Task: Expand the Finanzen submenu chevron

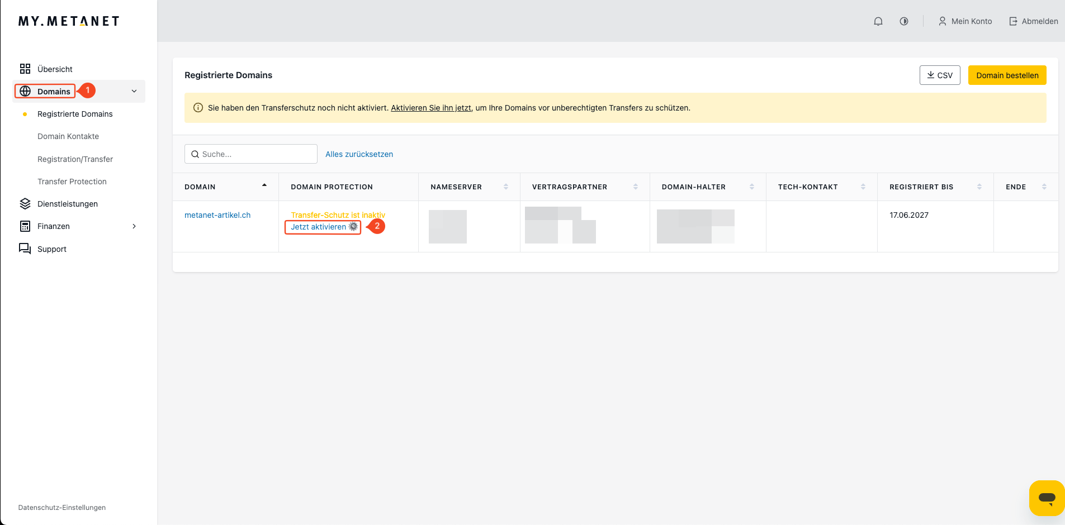Action: tap(134, 226)
